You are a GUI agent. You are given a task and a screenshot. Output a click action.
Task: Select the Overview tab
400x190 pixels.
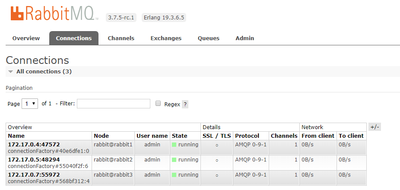26,38
